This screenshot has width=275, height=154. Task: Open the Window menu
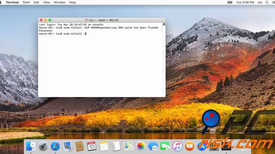click(x=59, y=3)
